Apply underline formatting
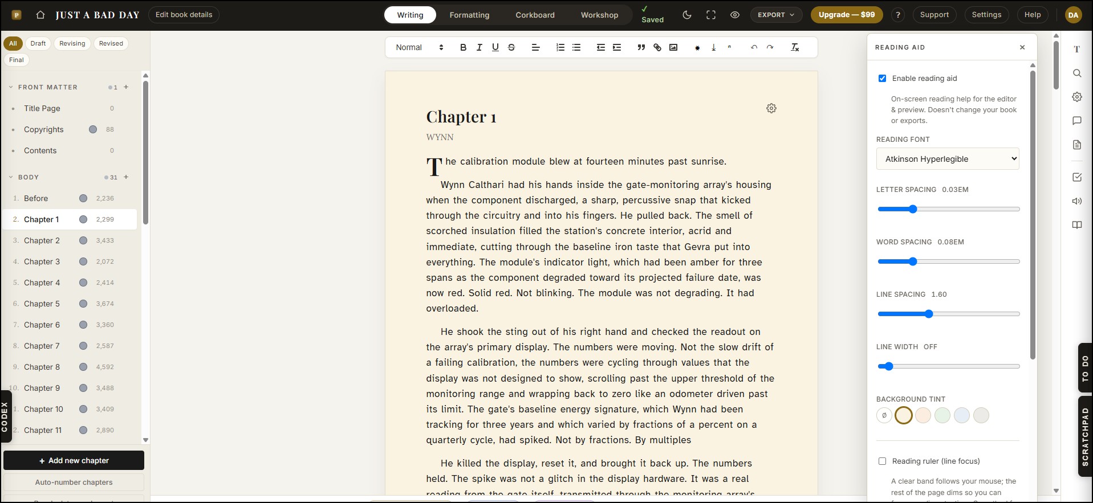Viewport: 1093px width, 503px height. pos(495,47)
